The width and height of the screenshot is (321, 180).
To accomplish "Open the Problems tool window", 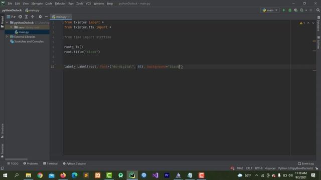I will tap(31, 163).
